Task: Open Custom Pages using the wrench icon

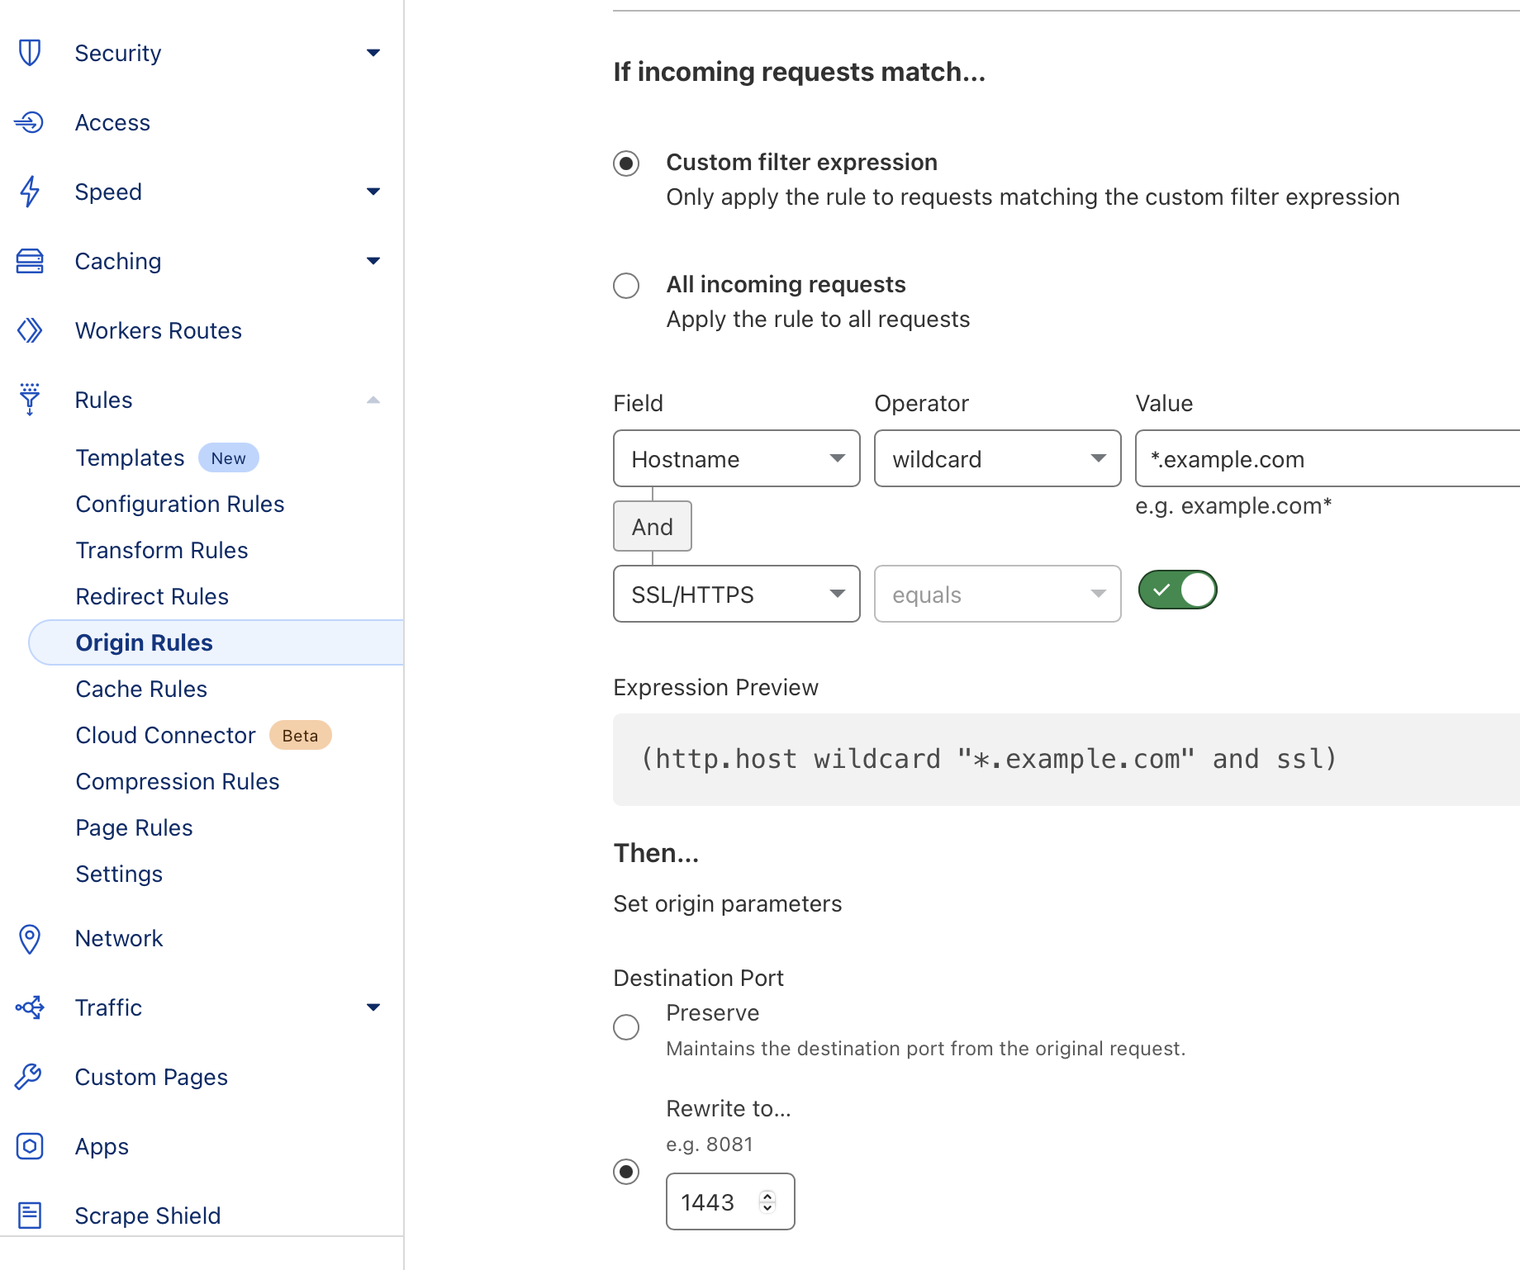Action: [30, 1077]
